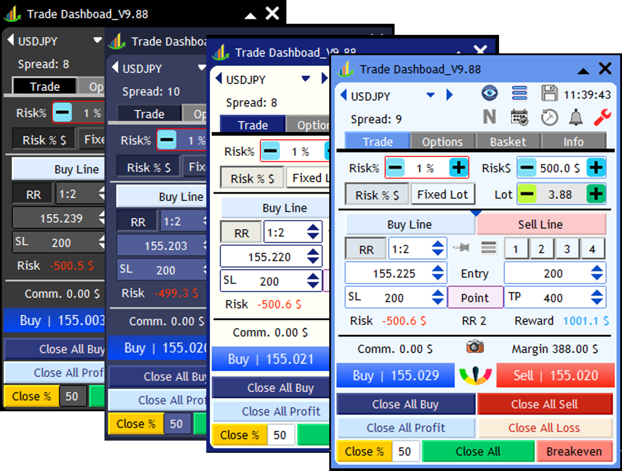Open the calendar news icon

pyautogui.click(x=519, y=117)
